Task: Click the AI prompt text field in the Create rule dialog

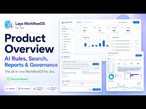Action: click(x=77, y=64)
